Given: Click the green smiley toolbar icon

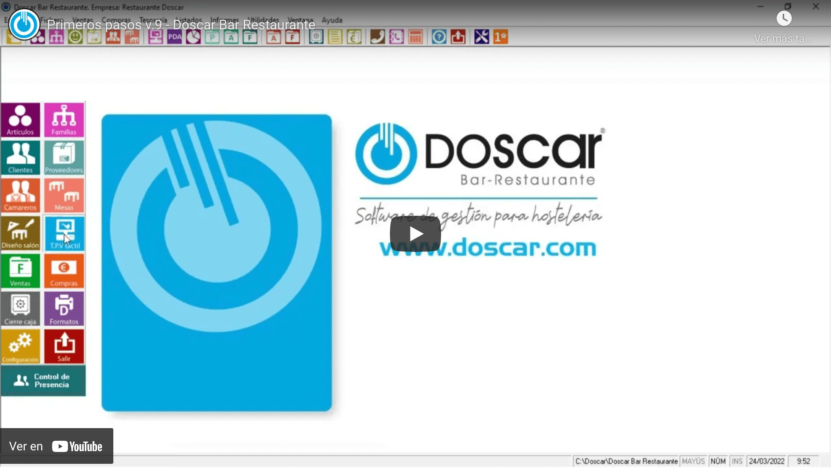Looking at the screenshot, I should pos(75,37).
